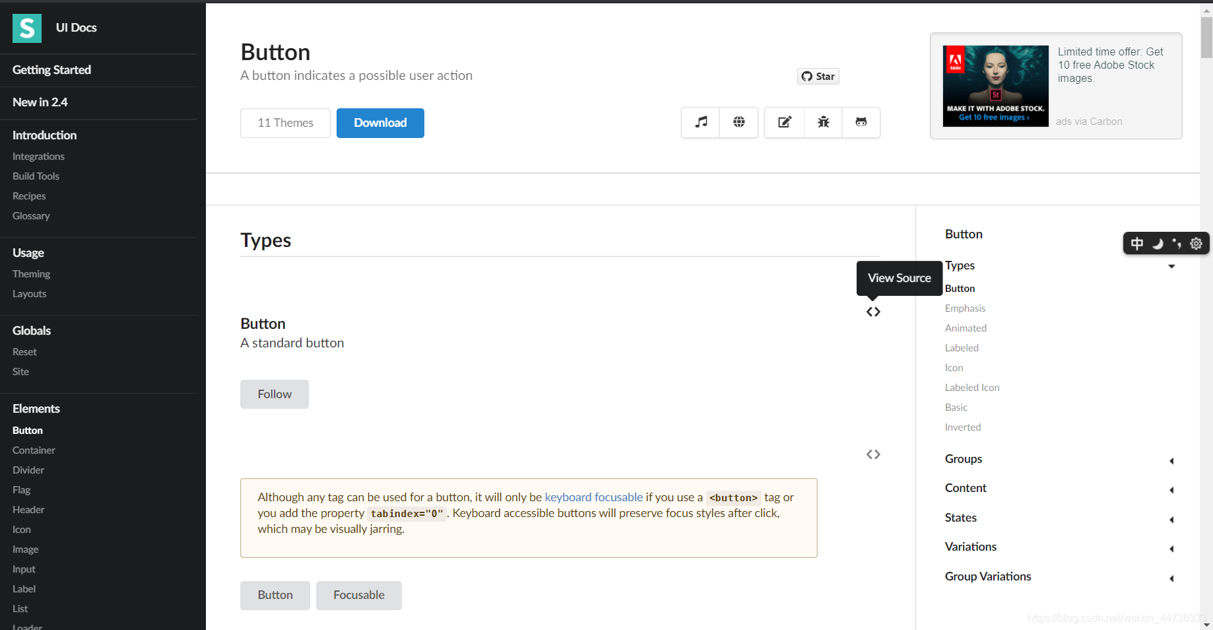1213x630 pixels.
Task: Click the settings gear in input toolbar
Action: point(1196,244)
